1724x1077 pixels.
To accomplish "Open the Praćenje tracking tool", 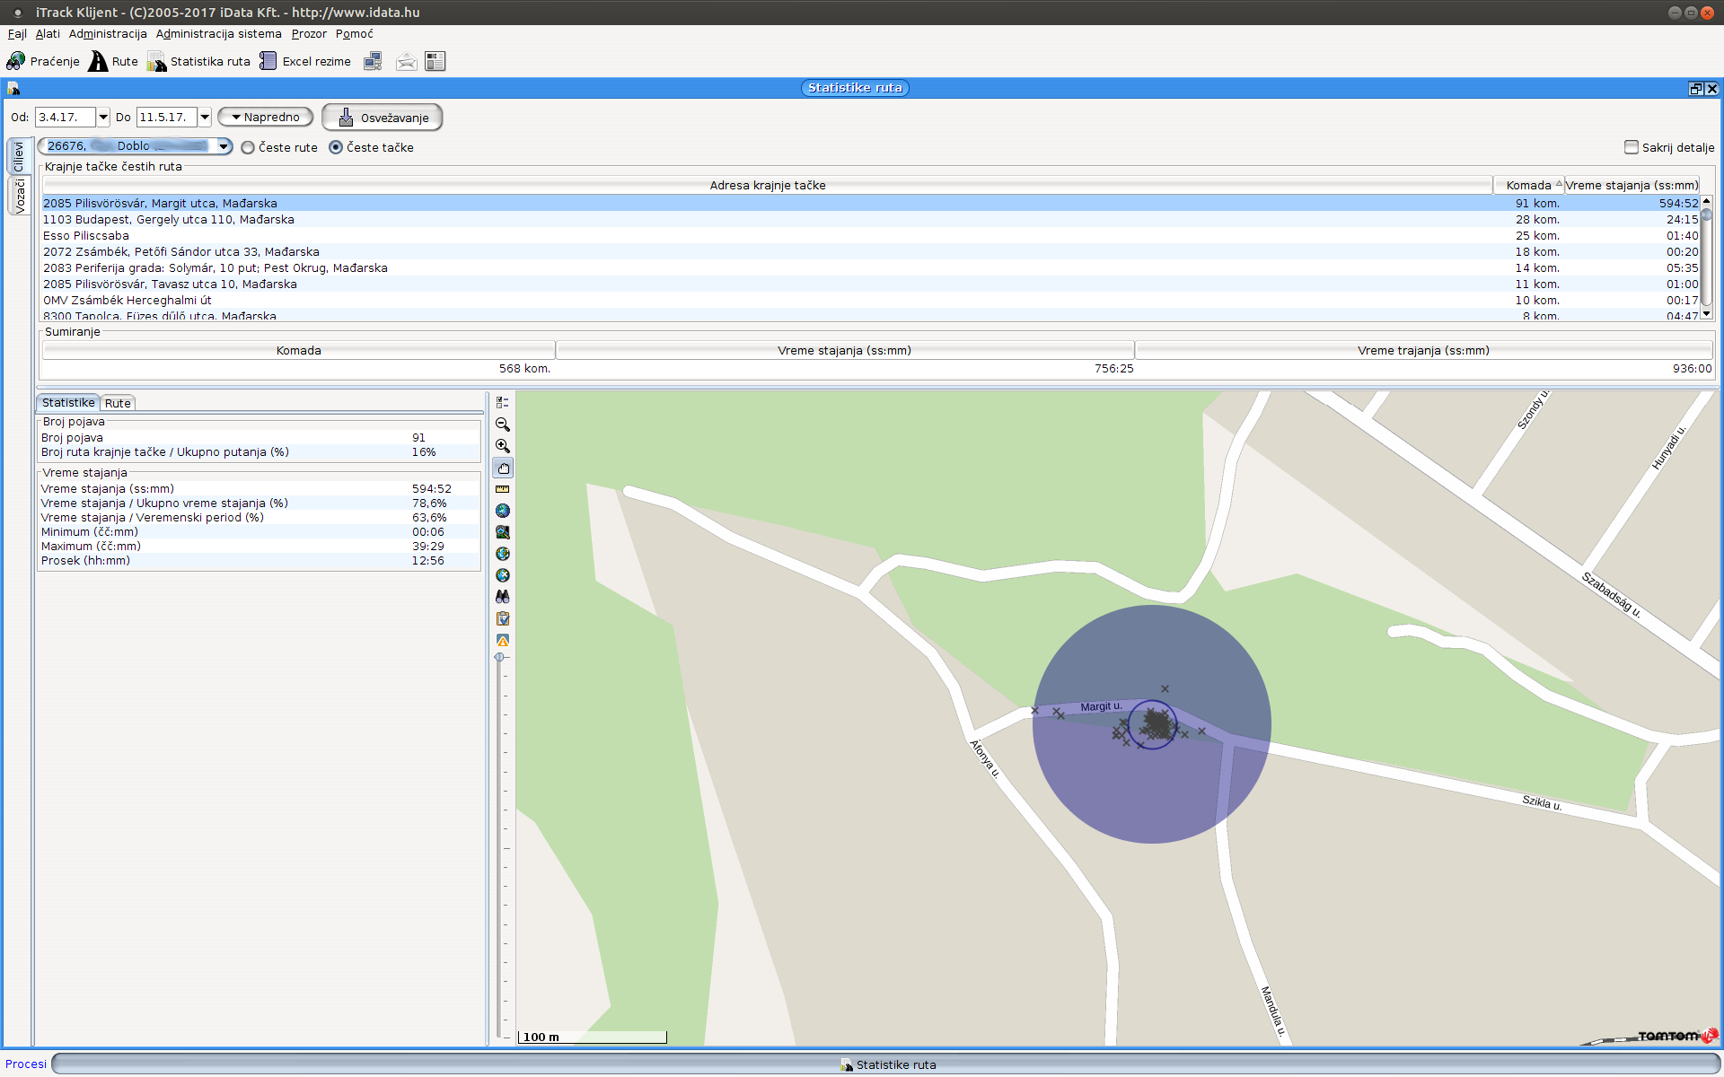I will point(43,61).
